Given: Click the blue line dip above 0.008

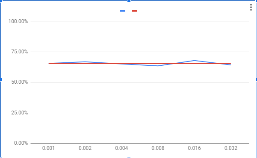Looking at the screenshot, I should (158, 66).
